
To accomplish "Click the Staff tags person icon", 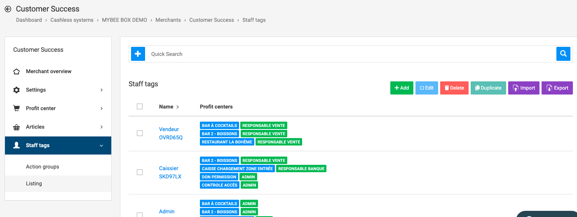I will (16, 145).
